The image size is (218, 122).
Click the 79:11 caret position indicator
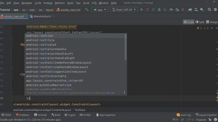[175, 120]
